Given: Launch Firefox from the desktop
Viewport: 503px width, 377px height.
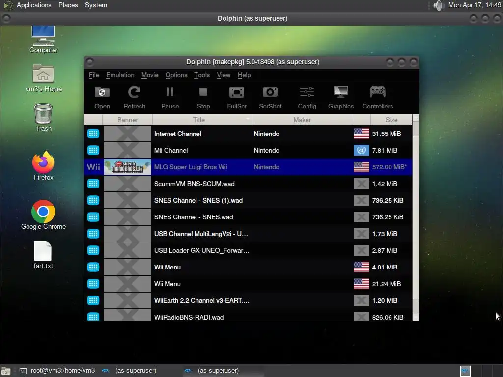Looking at the screenshot, I should click(x=43, y=166).
